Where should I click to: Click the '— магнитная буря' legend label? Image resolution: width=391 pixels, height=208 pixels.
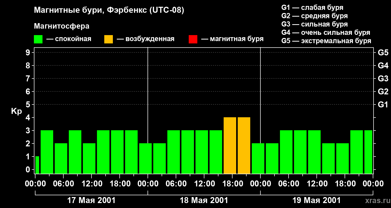coord(233,39)
